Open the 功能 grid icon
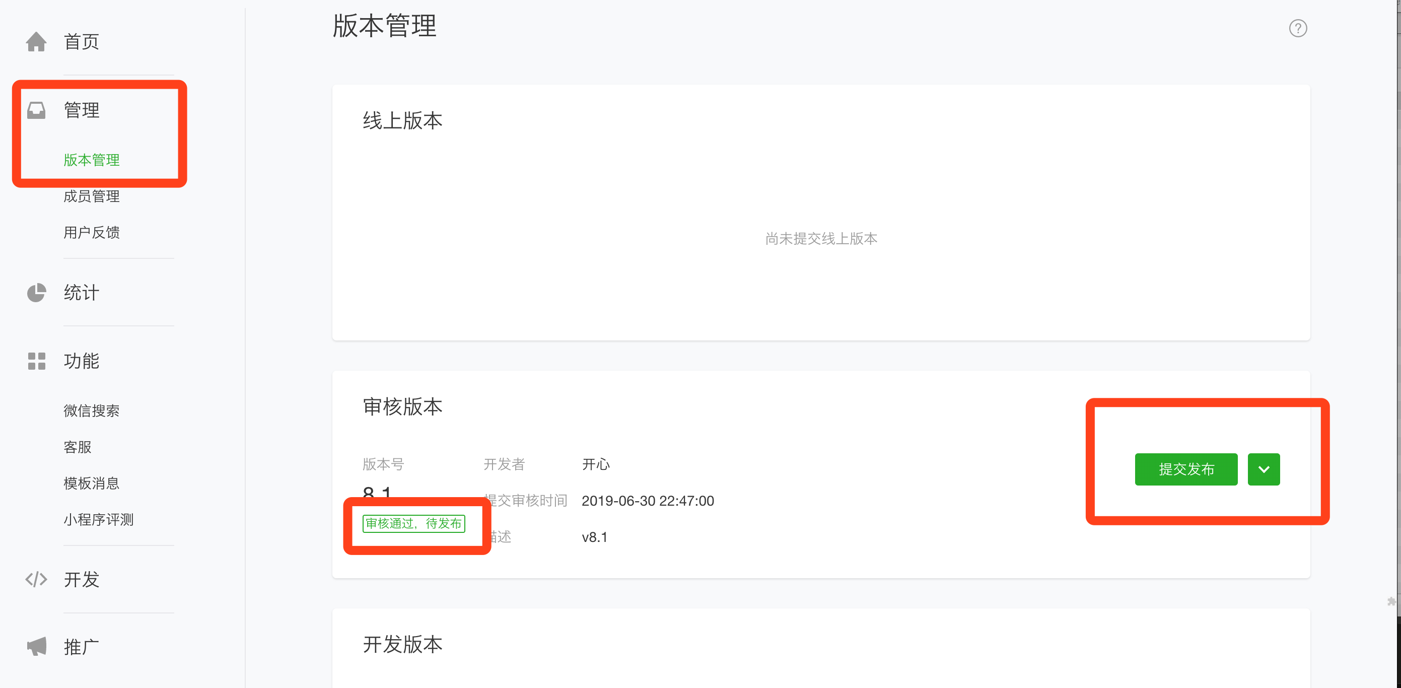1401x688 pixels. click(x=36, y=361)
